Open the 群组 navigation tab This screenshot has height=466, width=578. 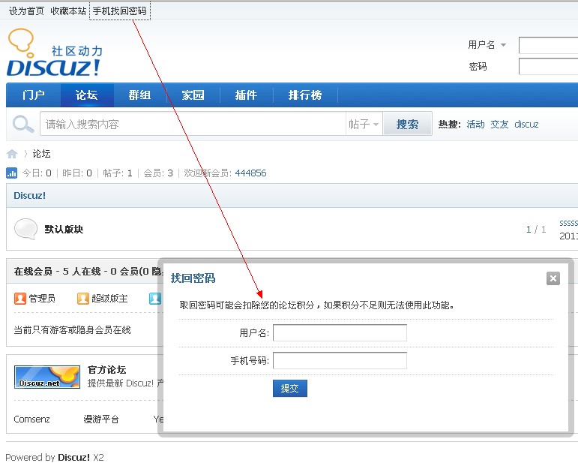coord(139,95)
